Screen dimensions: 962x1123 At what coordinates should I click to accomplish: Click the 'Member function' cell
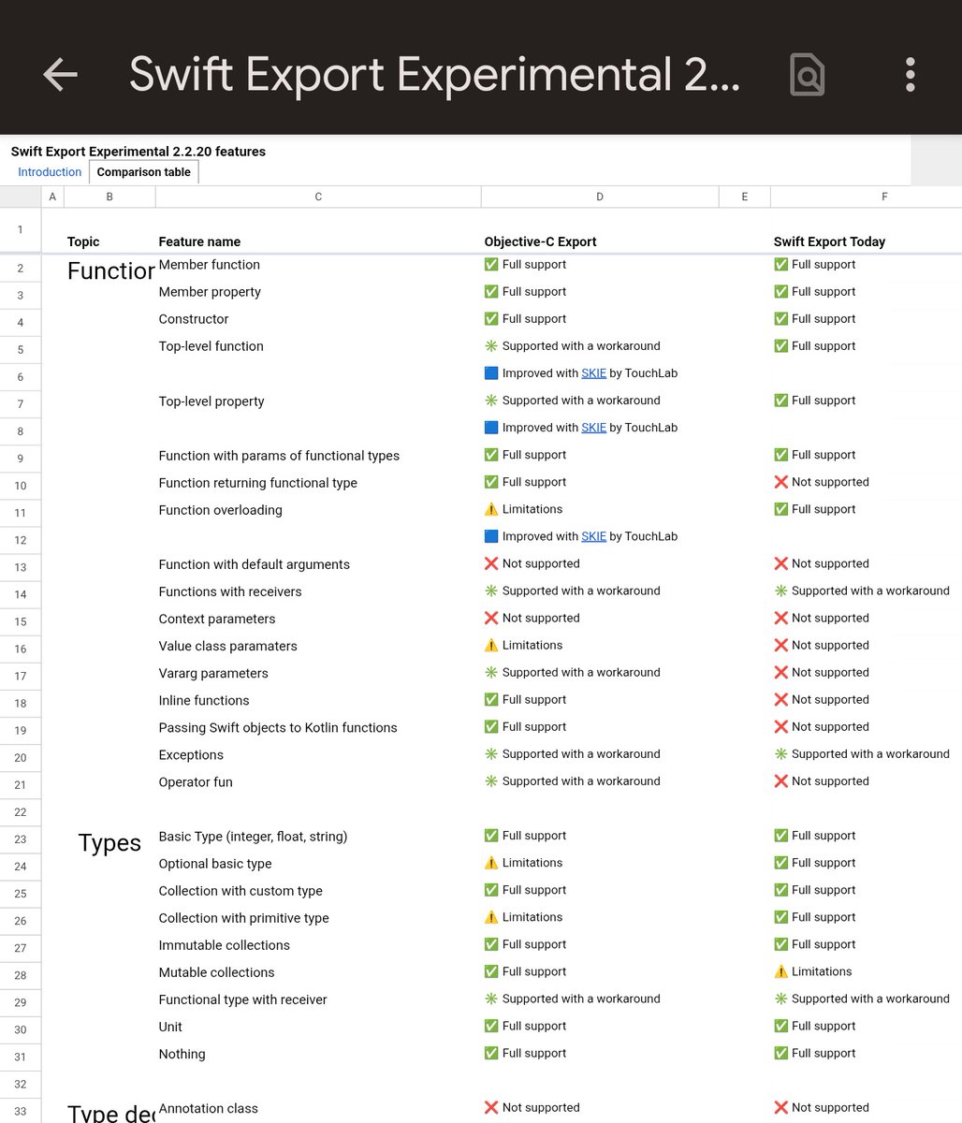click(210, 265)
